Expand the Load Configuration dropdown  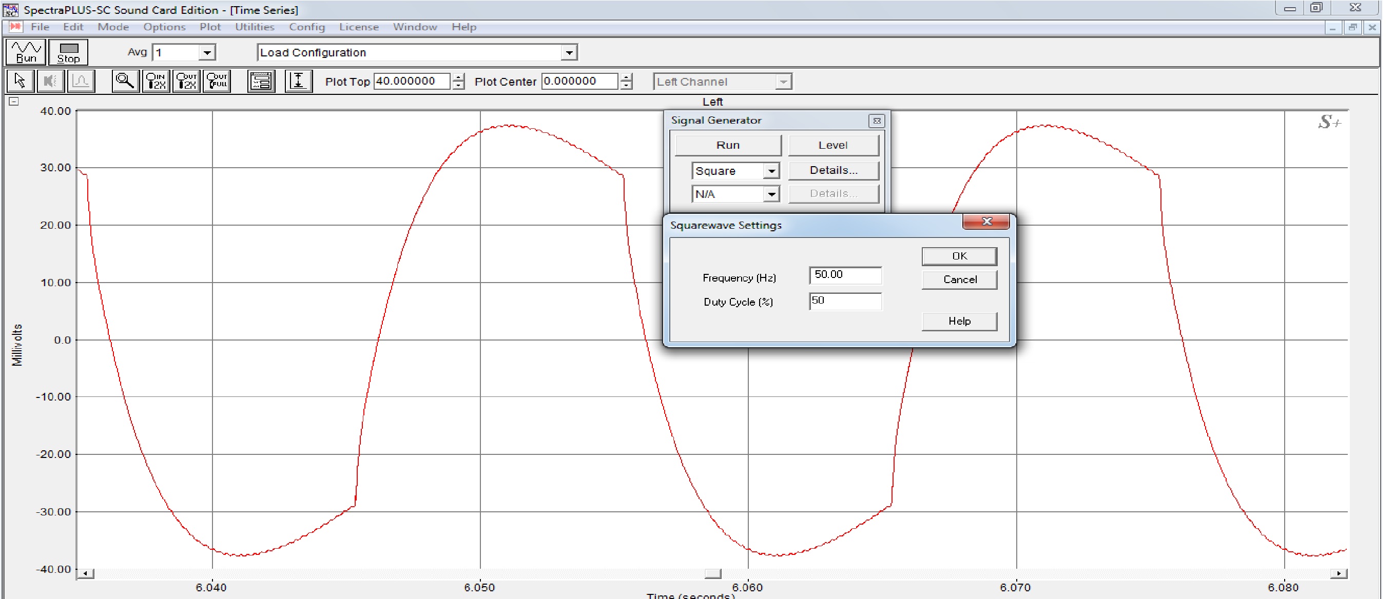pos(569,52)
